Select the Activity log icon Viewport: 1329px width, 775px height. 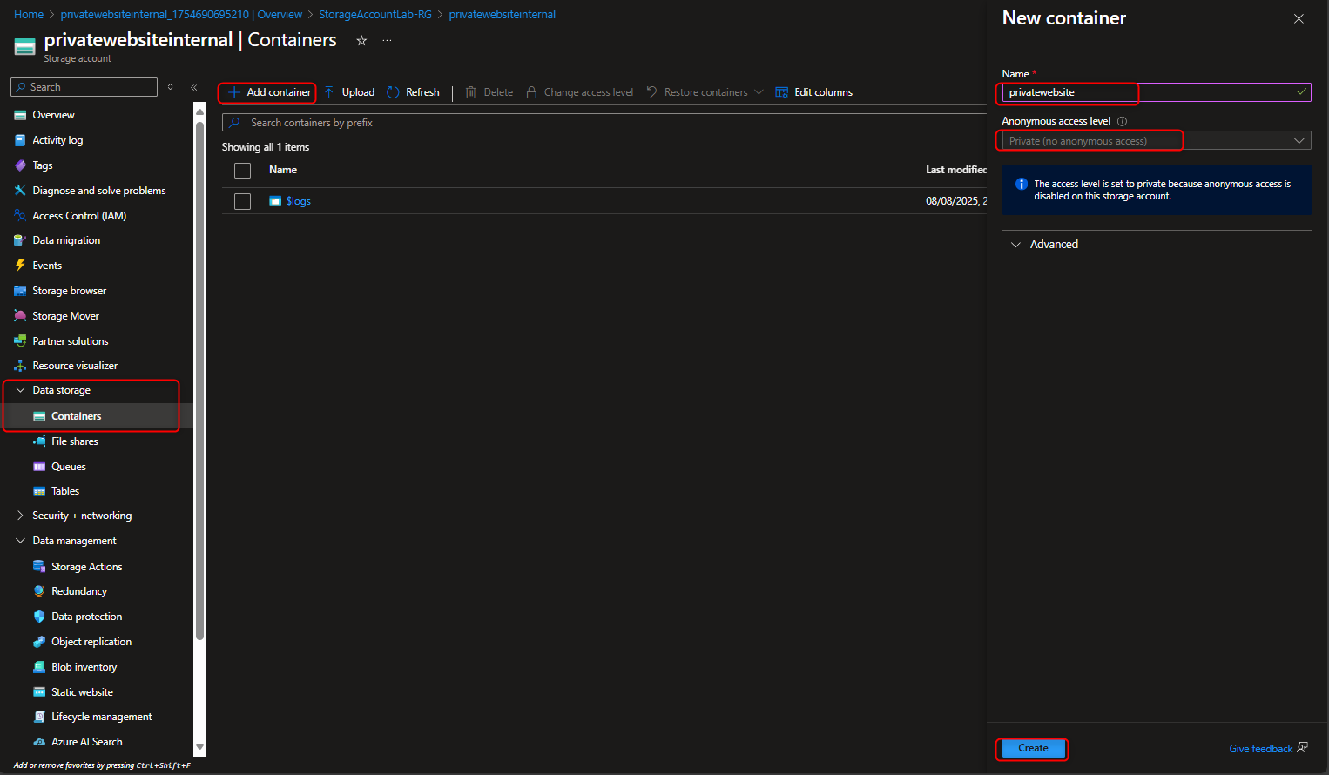click(20, 139)
